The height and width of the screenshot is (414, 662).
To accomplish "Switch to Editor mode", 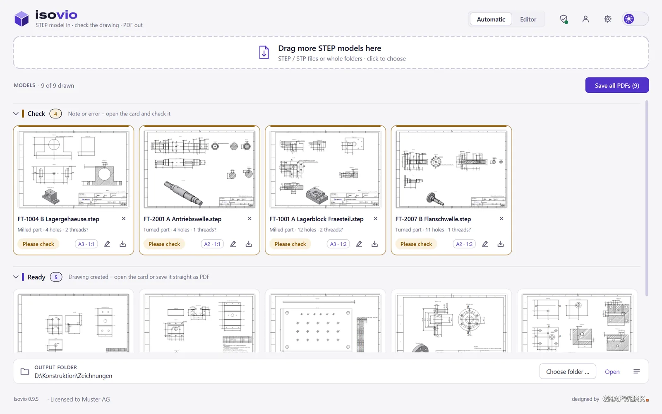I will click(528, 19).
